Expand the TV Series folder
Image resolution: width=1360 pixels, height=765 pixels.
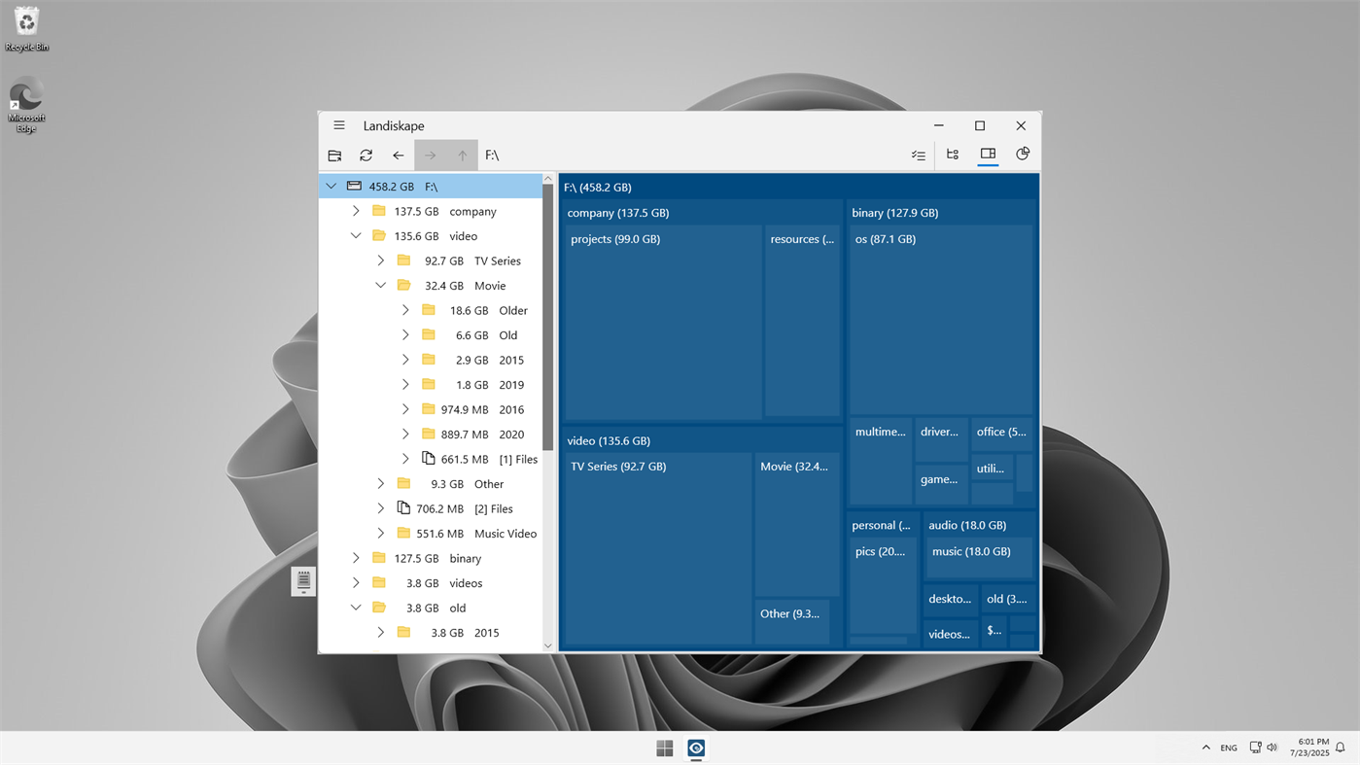380,261
